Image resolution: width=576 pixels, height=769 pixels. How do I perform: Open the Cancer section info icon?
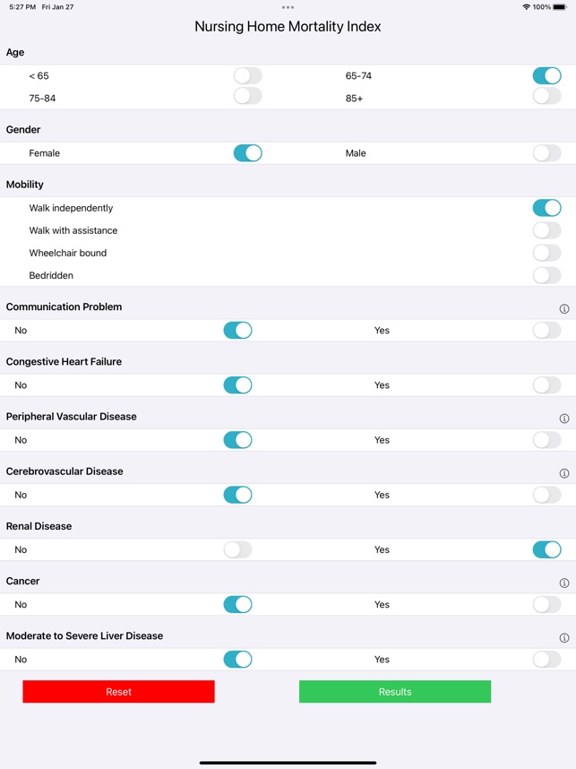(563, 582)
